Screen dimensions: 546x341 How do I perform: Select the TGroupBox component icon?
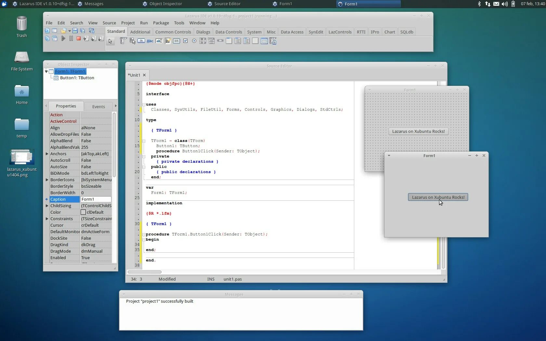(x=229, y=41)
